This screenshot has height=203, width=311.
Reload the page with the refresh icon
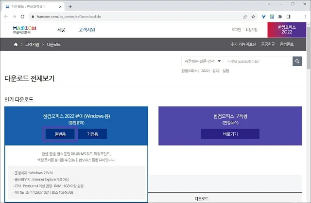tap(23, 17)
